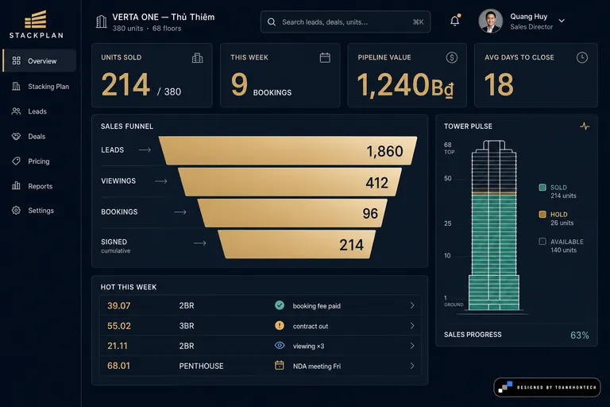The width and height of the screenshot is (610, 407).
Task: Click the VERTA ONE — Thủ Thiêm title
Action: 164,17
